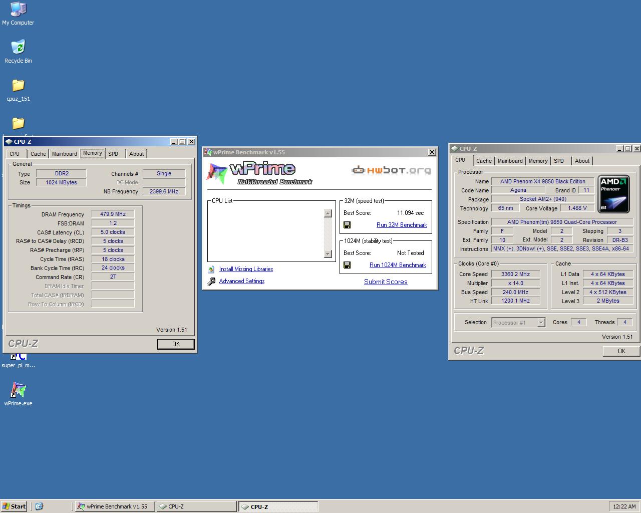Switch to Cache tab in left CPU-Z window
641x513 pixels.
coord(38,154)
